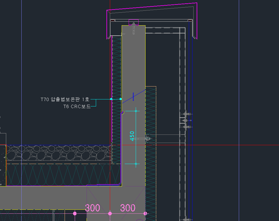Screen dimensions: 279x221
Task: Click the left pink 300 dimension text
Action: [x=92, y=208]
